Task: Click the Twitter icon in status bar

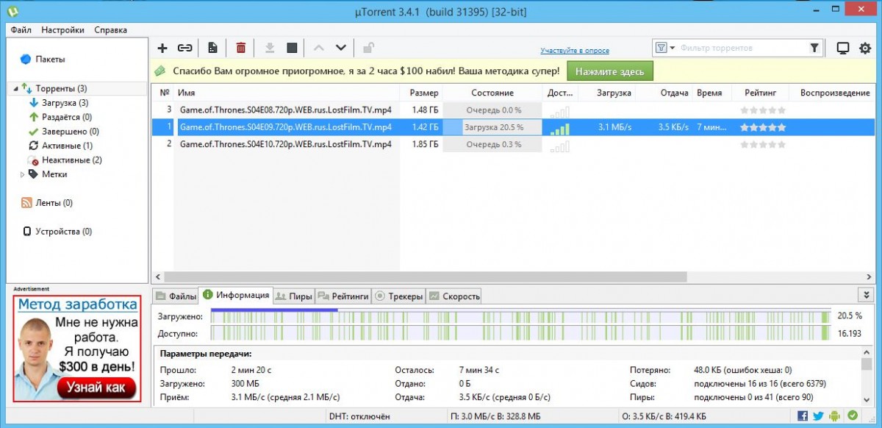Action: [820, 416]
